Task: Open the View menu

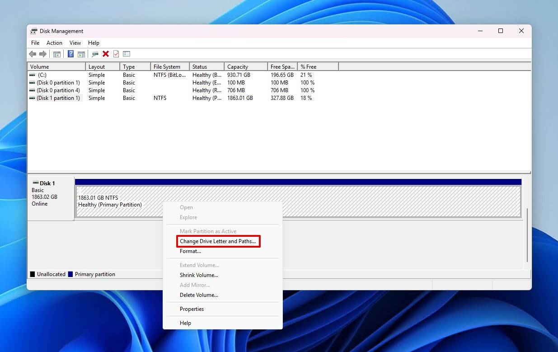Action: click(x=75, y=43)
